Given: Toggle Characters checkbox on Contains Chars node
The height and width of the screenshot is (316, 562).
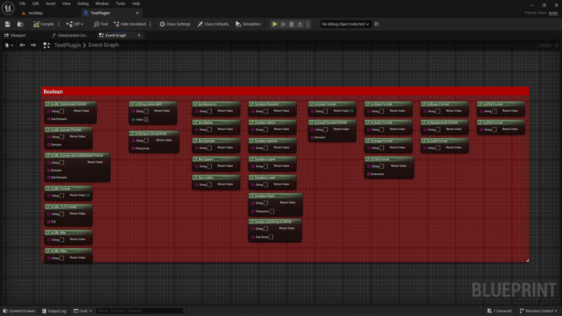Looking at the screenshot, I should coord(272,211).
